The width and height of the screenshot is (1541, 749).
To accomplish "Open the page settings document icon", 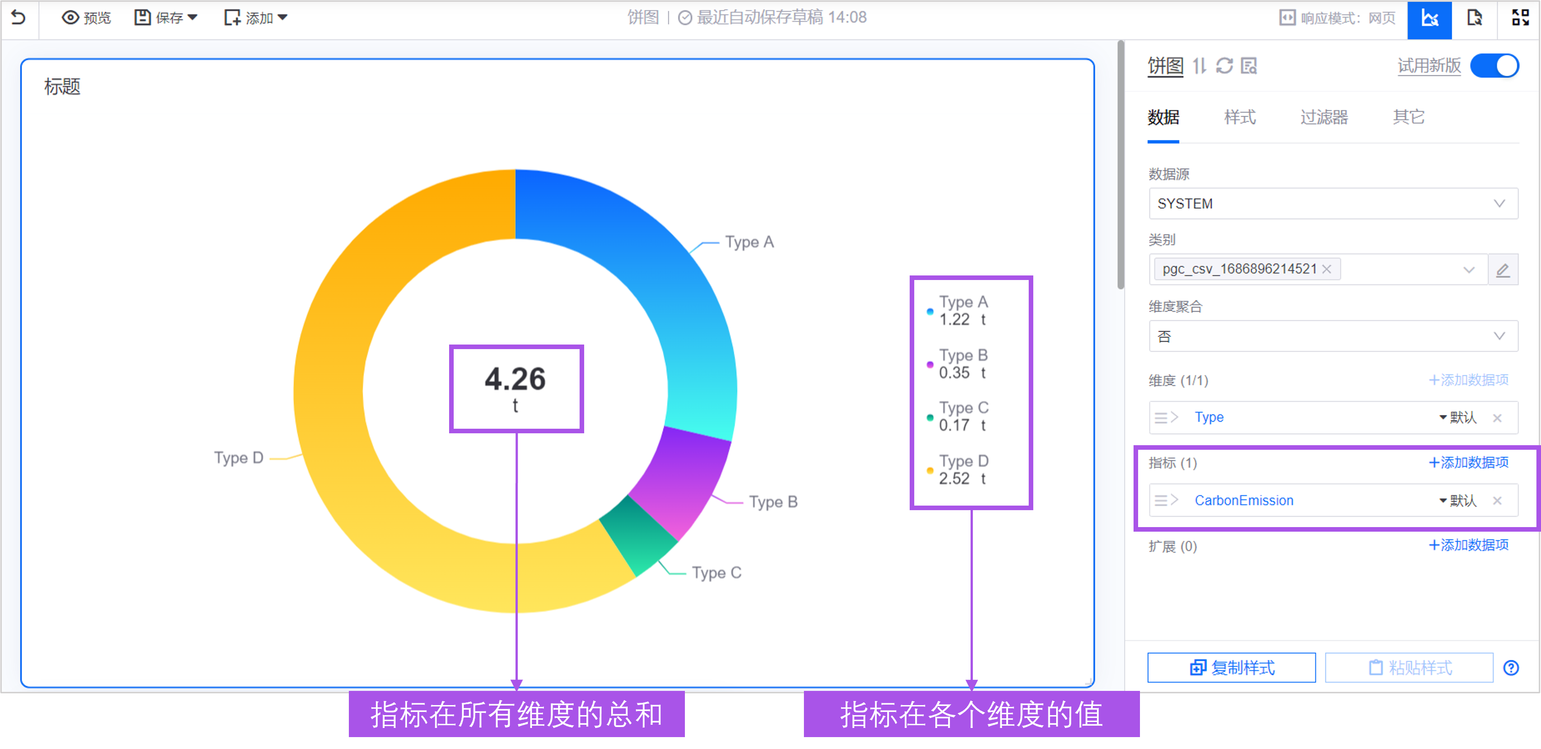I will coord(1474,19).
